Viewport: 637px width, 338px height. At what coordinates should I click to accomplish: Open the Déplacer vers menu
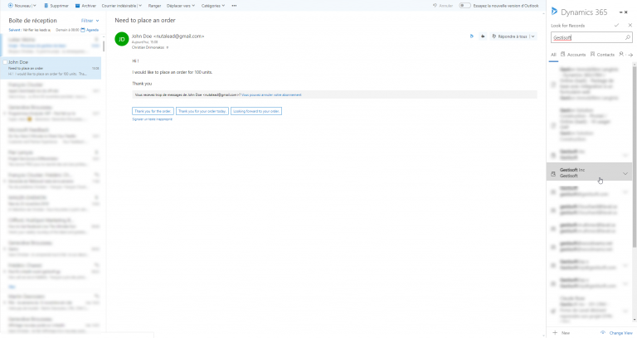[181, 6]
